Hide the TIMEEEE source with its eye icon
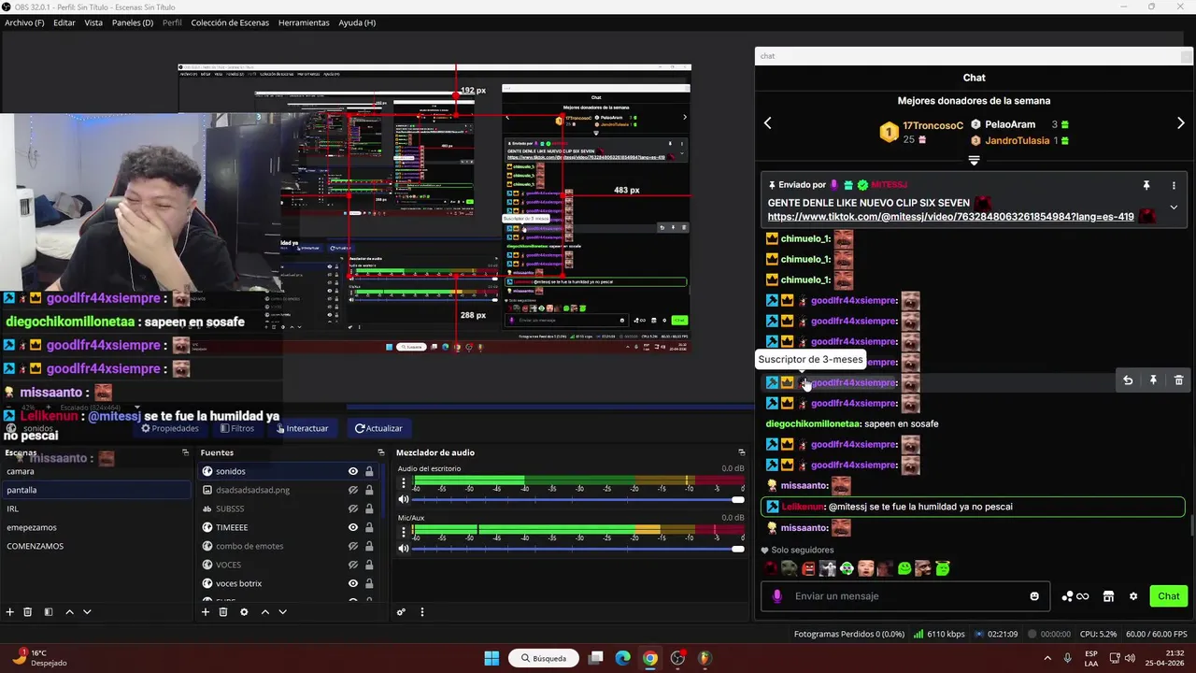This screenshot has width=1196, height=673. 353,527
